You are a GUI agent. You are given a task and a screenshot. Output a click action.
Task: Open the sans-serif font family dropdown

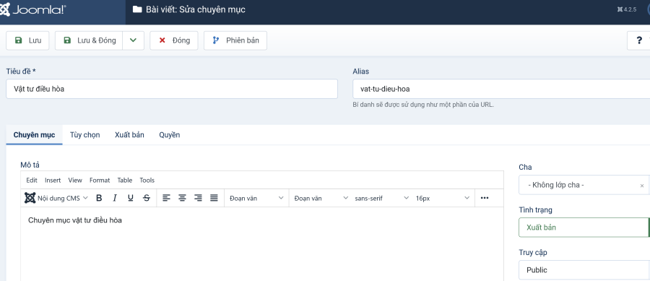pyautogui.click(x=382, y=198)
